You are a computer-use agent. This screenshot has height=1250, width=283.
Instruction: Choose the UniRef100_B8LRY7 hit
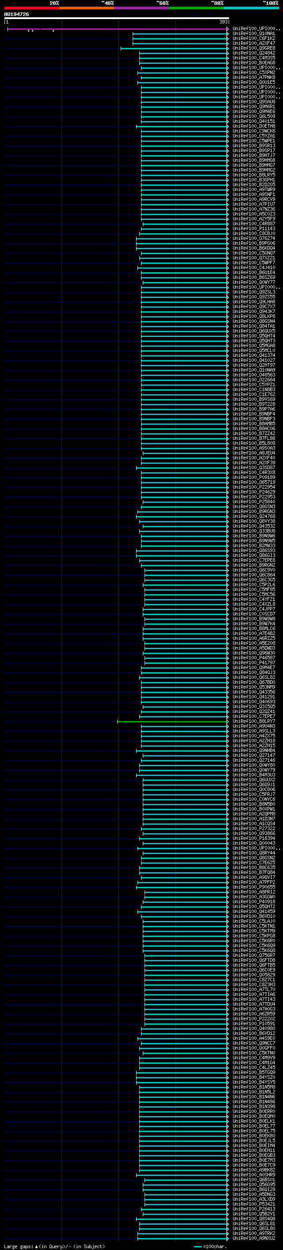click(x=254, y=721)
